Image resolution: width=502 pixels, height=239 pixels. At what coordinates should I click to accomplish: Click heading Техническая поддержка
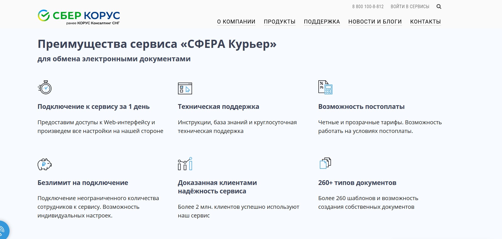pos(218,107)
